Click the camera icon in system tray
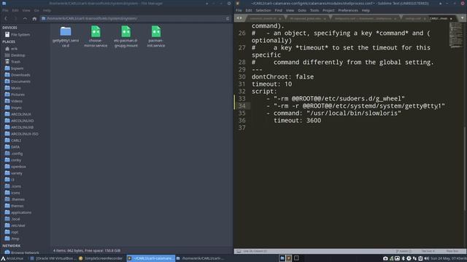Screen dimensions: 467x262 (385, 258)
